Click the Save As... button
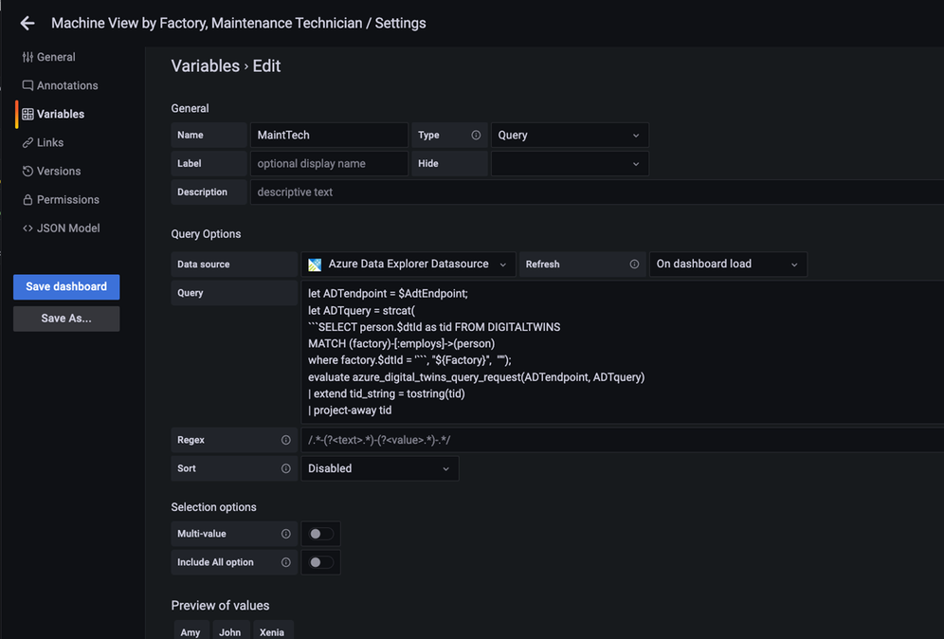This screenshot has width=944, height=639. [66, 319]
